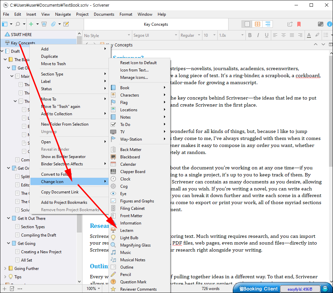Open the Inspector info icon
Viewport: 333px width, 293px height.
click(x=330, y=24)
